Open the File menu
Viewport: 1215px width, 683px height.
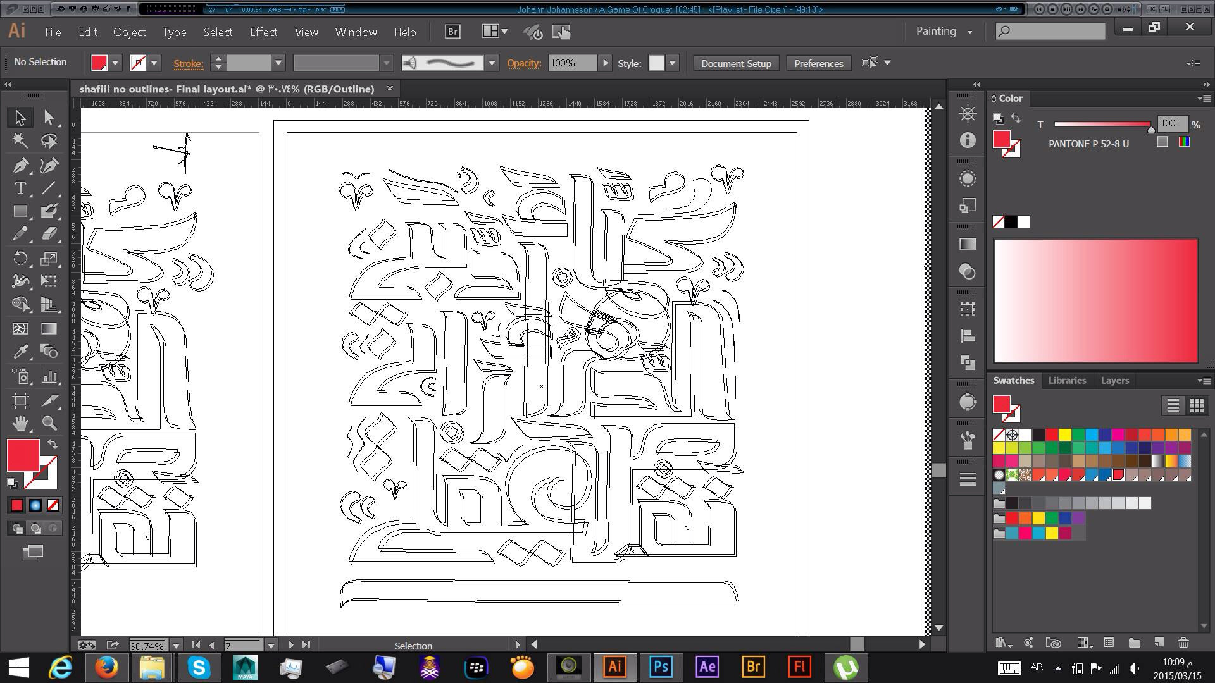pyautogui.click(x=53, y=32)
